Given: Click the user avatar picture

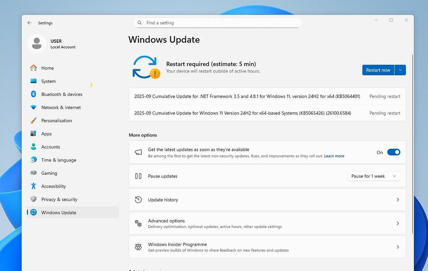Looking at the screenshot, I should (x=36, y=44).
